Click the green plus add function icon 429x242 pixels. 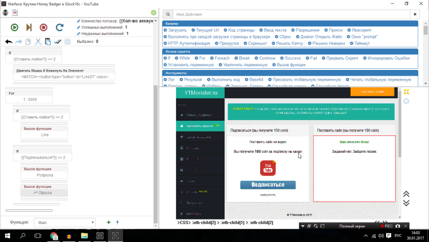(x=108, y=222)
